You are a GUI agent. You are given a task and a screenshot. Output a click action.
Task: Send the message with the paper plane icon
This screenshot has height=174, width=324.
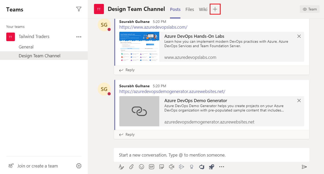(x=304, y=167)
